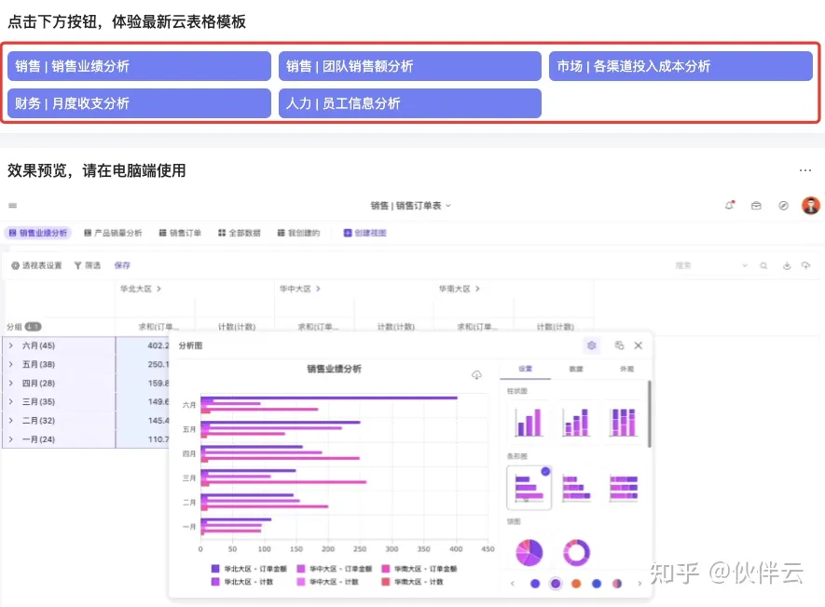This screenshot has width=825, height=607.
Task: Switch to the 产品销量分析 view tab
Action: [x=113, y=233]
